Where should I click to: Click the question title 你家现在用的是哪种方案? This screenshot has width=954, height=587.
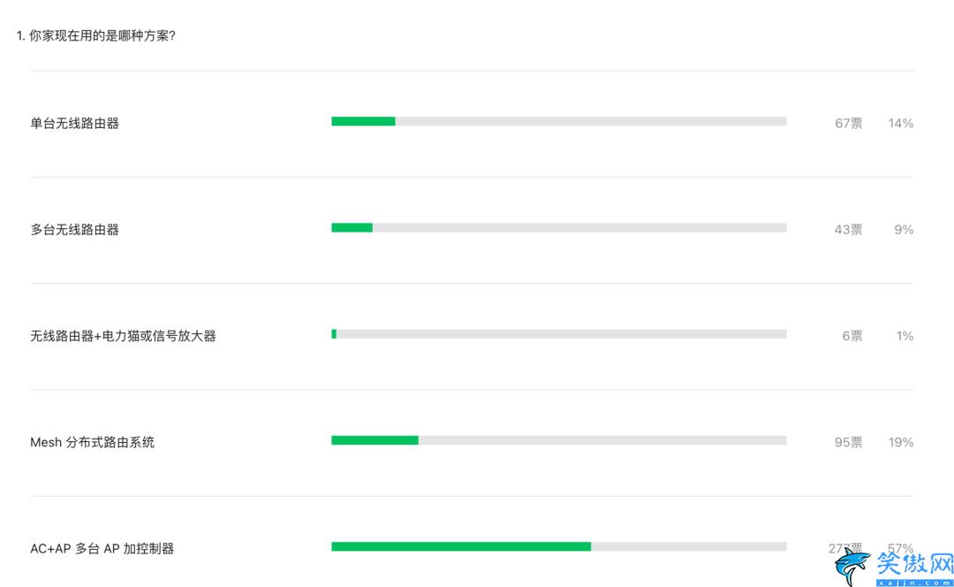point(95,36)
